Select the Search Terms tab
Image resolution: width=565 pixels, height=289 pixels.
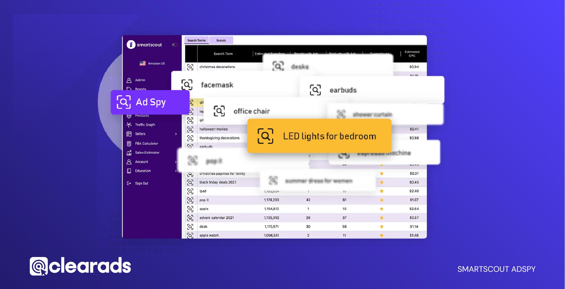tap(196, 41)
